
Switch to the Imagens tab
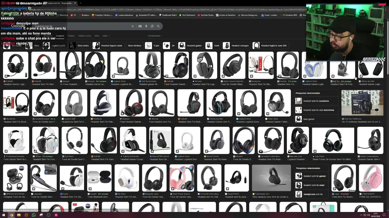click(60, 36)
